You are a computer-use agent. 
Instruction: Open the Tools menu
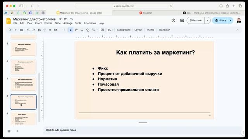click(x=78, y=23)
